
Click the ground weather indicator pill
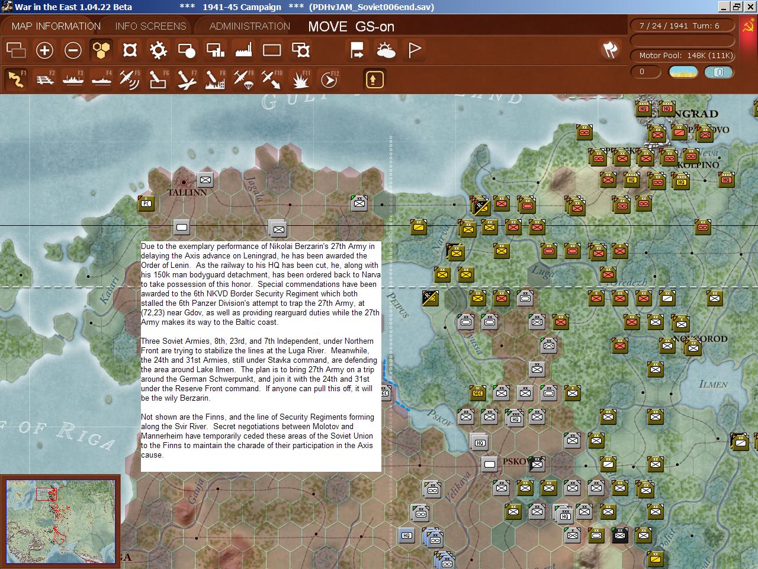[683, 72]
